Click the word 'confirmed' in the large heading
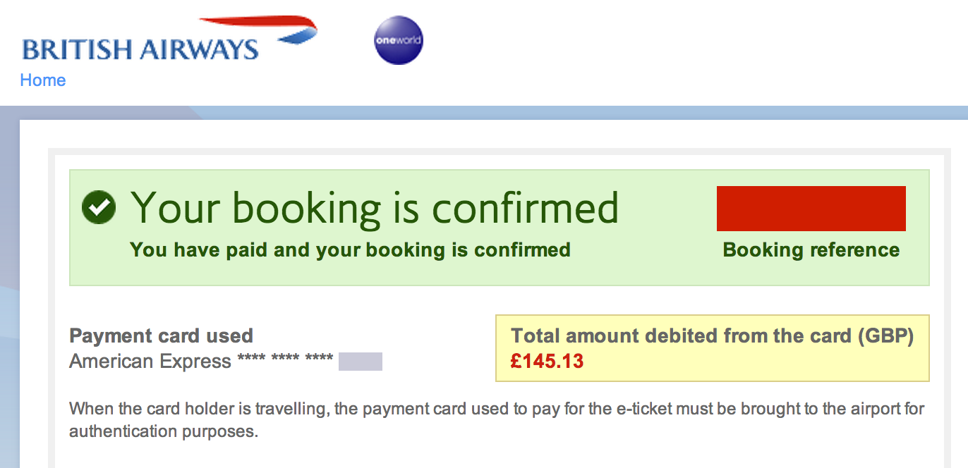This screenshot has width=968, height=468. pyautogui.click(x=525, y=207)
